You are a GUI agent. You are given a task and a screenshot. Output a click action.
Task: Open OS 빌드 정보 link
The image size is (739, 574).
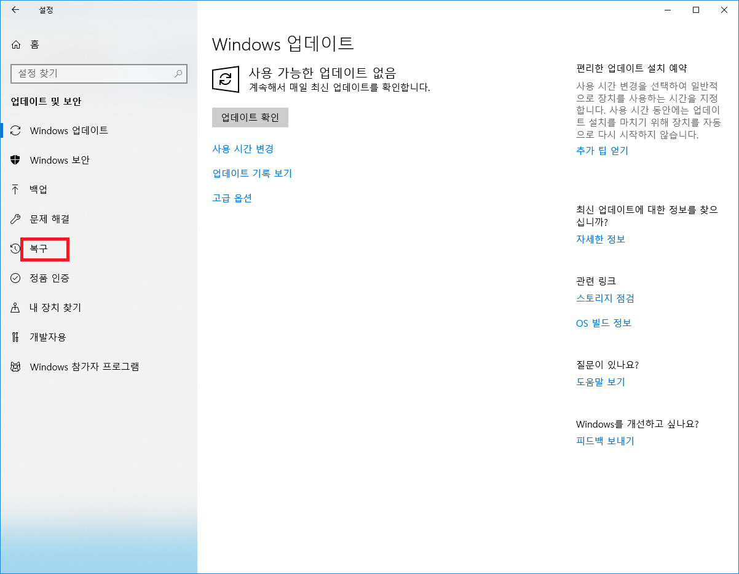click(x=604, y=323)
